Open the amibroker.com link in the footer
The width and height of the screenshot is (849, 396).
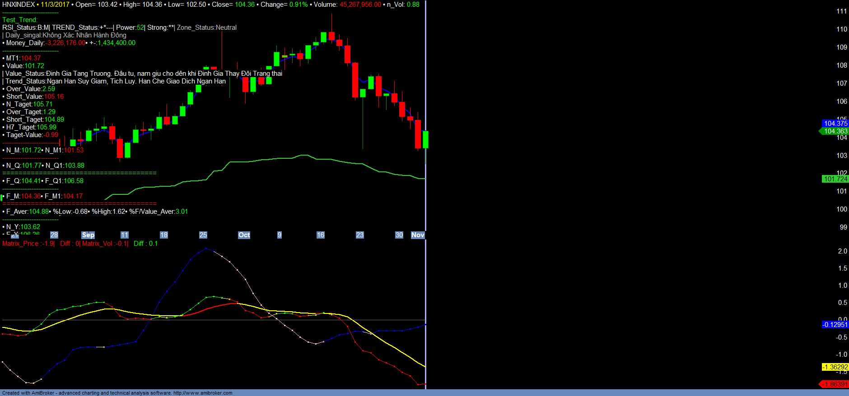click(x=203, y=393)
